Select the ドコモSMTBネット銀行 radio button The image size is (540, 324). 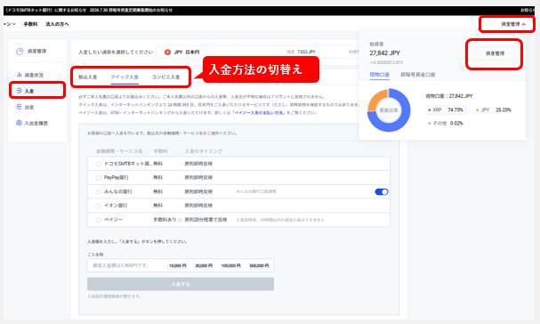click(x=98, y=164)
